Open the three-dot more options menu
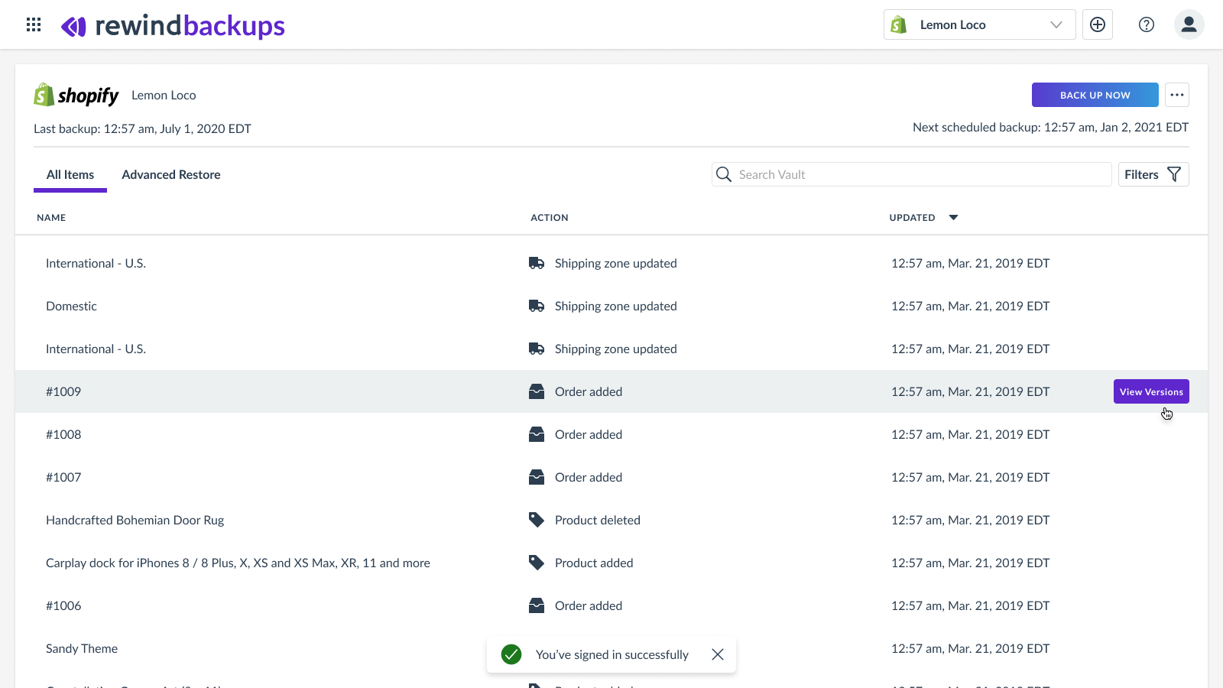 (1177, 95)
